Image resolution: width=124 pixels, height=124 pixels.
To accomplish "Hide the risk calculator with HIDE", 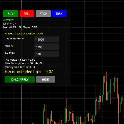I will [x=46, y=79].
